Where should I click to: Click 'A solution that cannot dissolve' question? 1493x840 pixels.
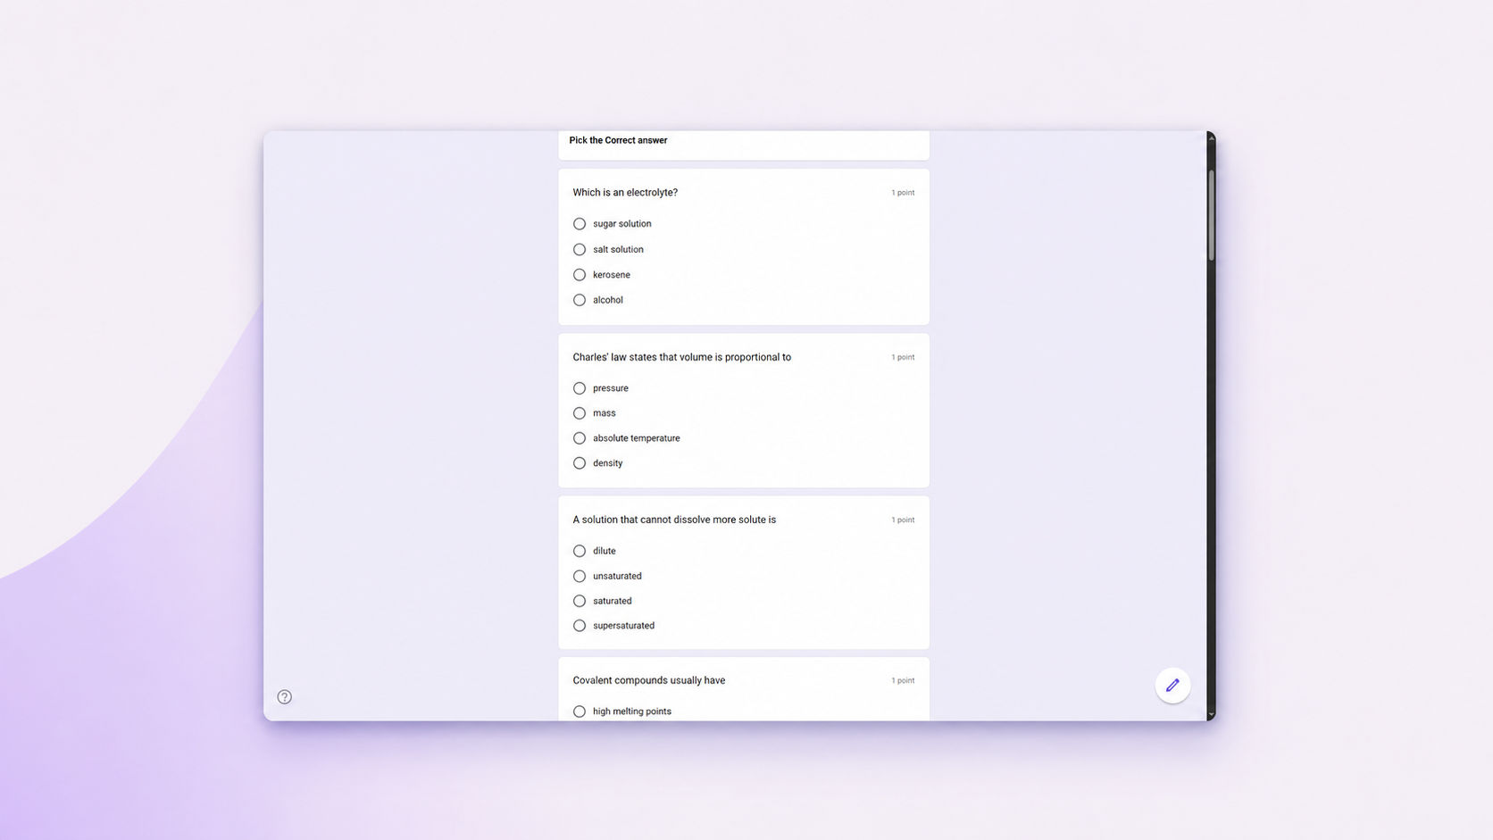tap(674, 520)
